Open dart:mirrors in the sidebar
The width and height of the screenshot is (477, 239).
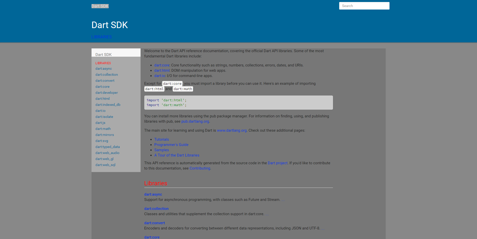point(105,135)
